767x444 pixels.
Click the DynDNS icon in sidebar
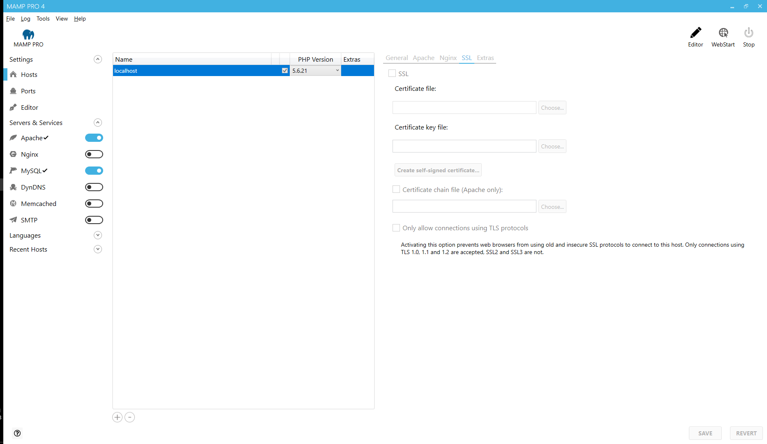click(x=14, y=187)
